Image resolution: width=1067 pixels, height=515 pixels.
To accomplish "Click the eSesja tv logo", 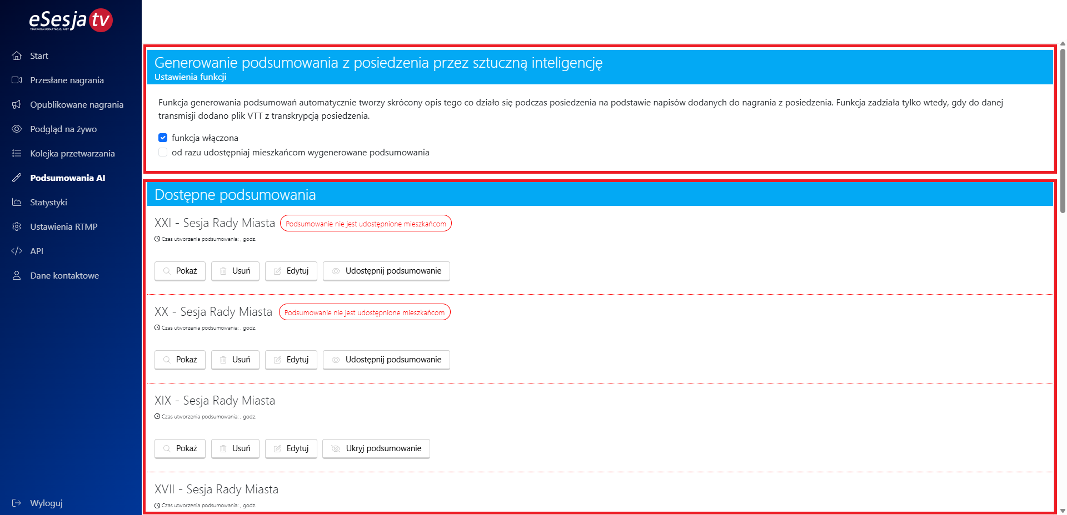I will (x=71, y=21).
